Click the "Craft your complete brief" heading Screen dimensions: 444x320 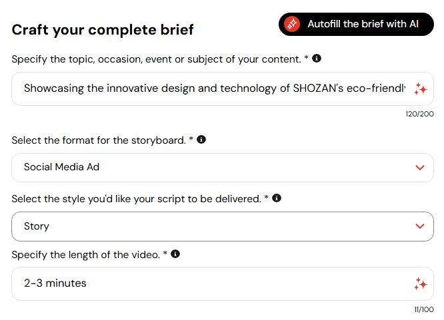[x=103, y=29]
